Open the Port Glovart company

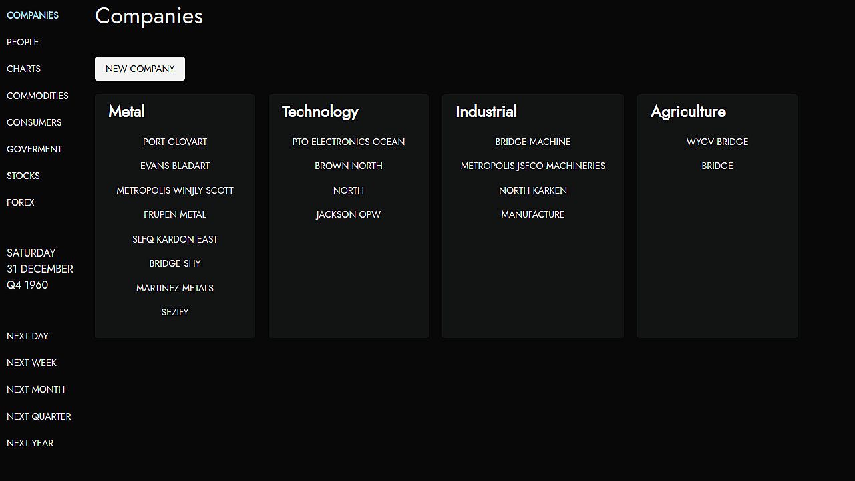pyautogui.click(x=175, y=142)
